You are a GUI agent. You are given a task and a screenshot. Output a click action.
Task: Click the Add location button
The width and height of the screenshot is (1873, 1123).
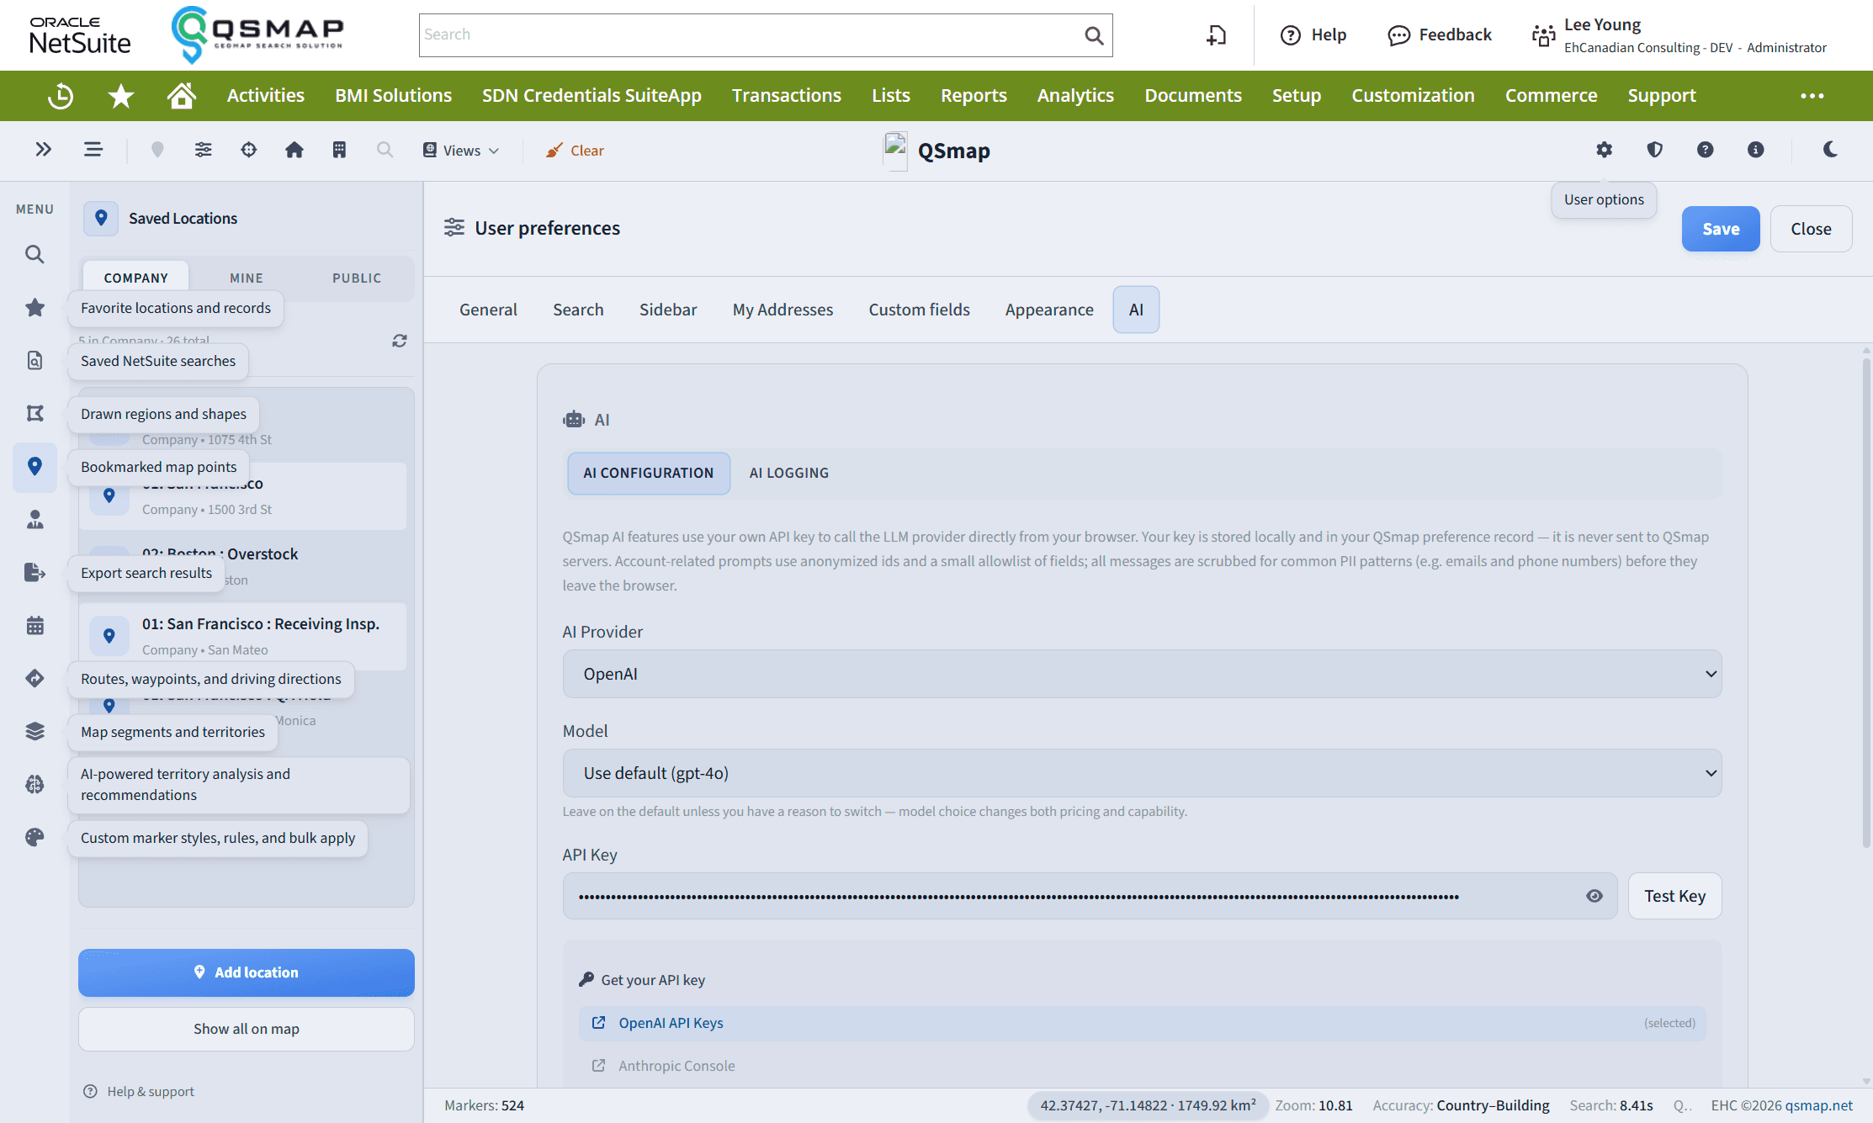click(x=247, y=972)
